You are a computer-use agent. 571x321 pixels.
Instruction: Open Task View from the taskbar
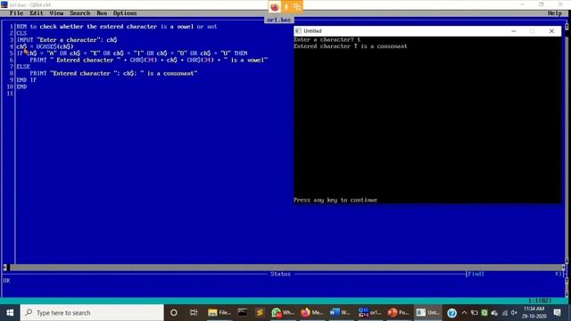pos(194,313)
